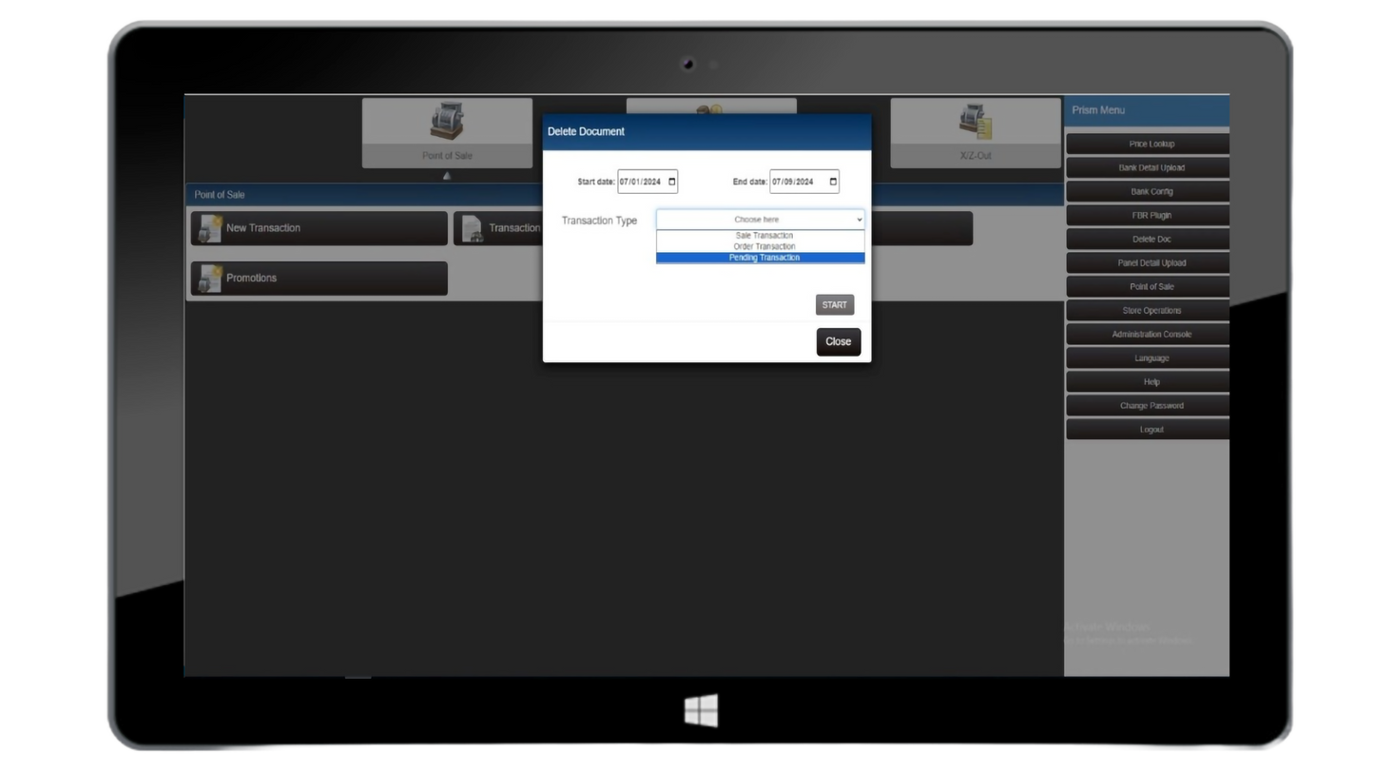Open the Start date calendar picker icon
The height and width of the screenshot is (772, 1374).
point(672,182)
